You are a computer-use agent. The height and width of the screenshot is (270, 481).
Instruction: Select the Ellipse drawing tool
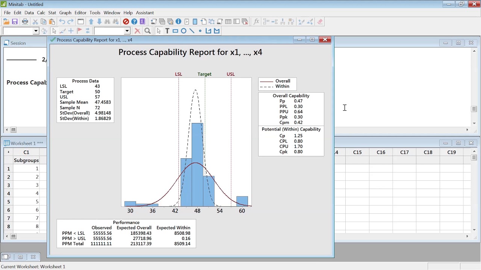coord(184,31)
